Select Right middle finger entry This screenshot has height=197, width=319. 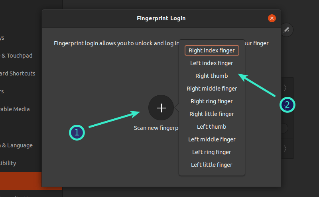coord(212,89)
